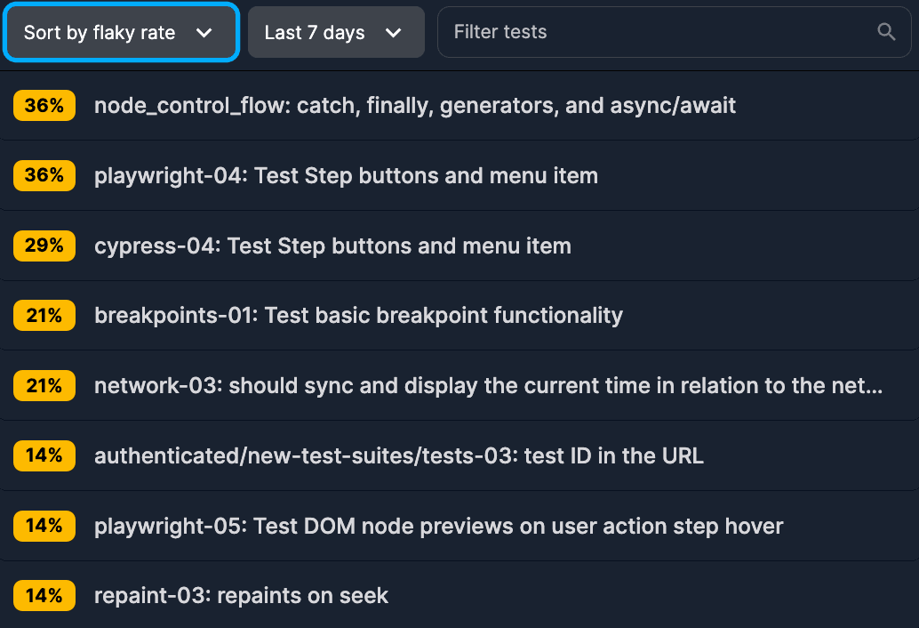Open the Last 7 days time range dropdown

(x=336, y=32)
